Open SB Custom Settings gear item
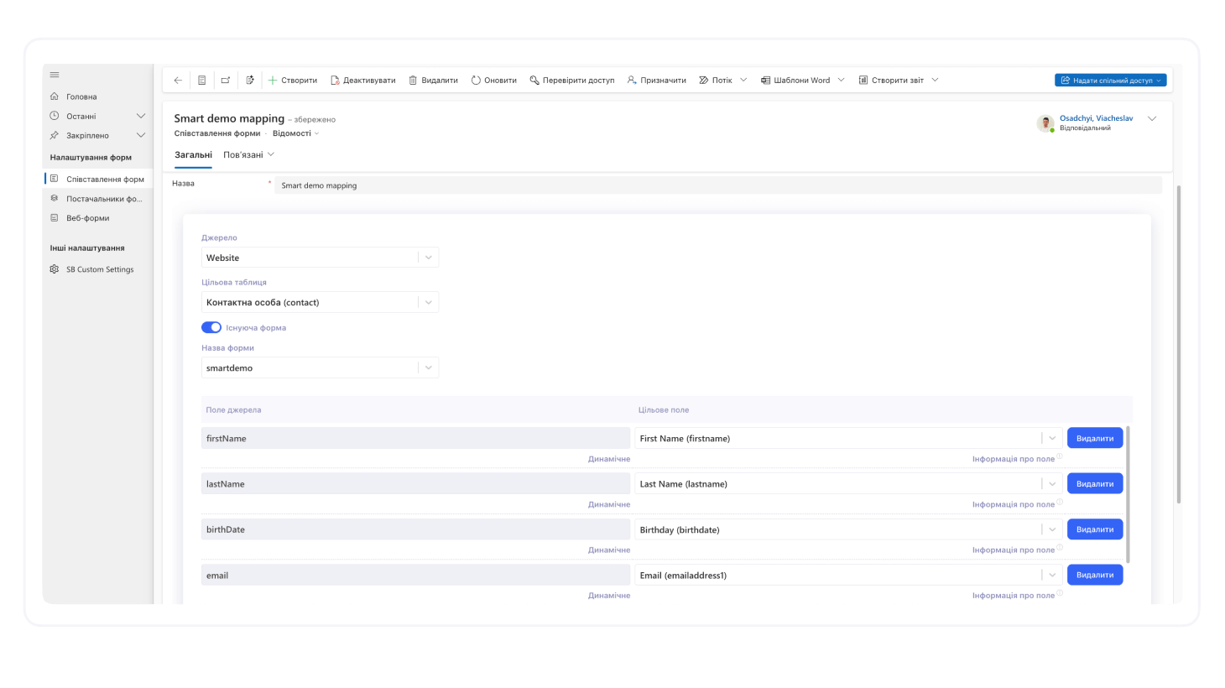Viewport: 1225px width, 688px height. (x=99, y=269)
